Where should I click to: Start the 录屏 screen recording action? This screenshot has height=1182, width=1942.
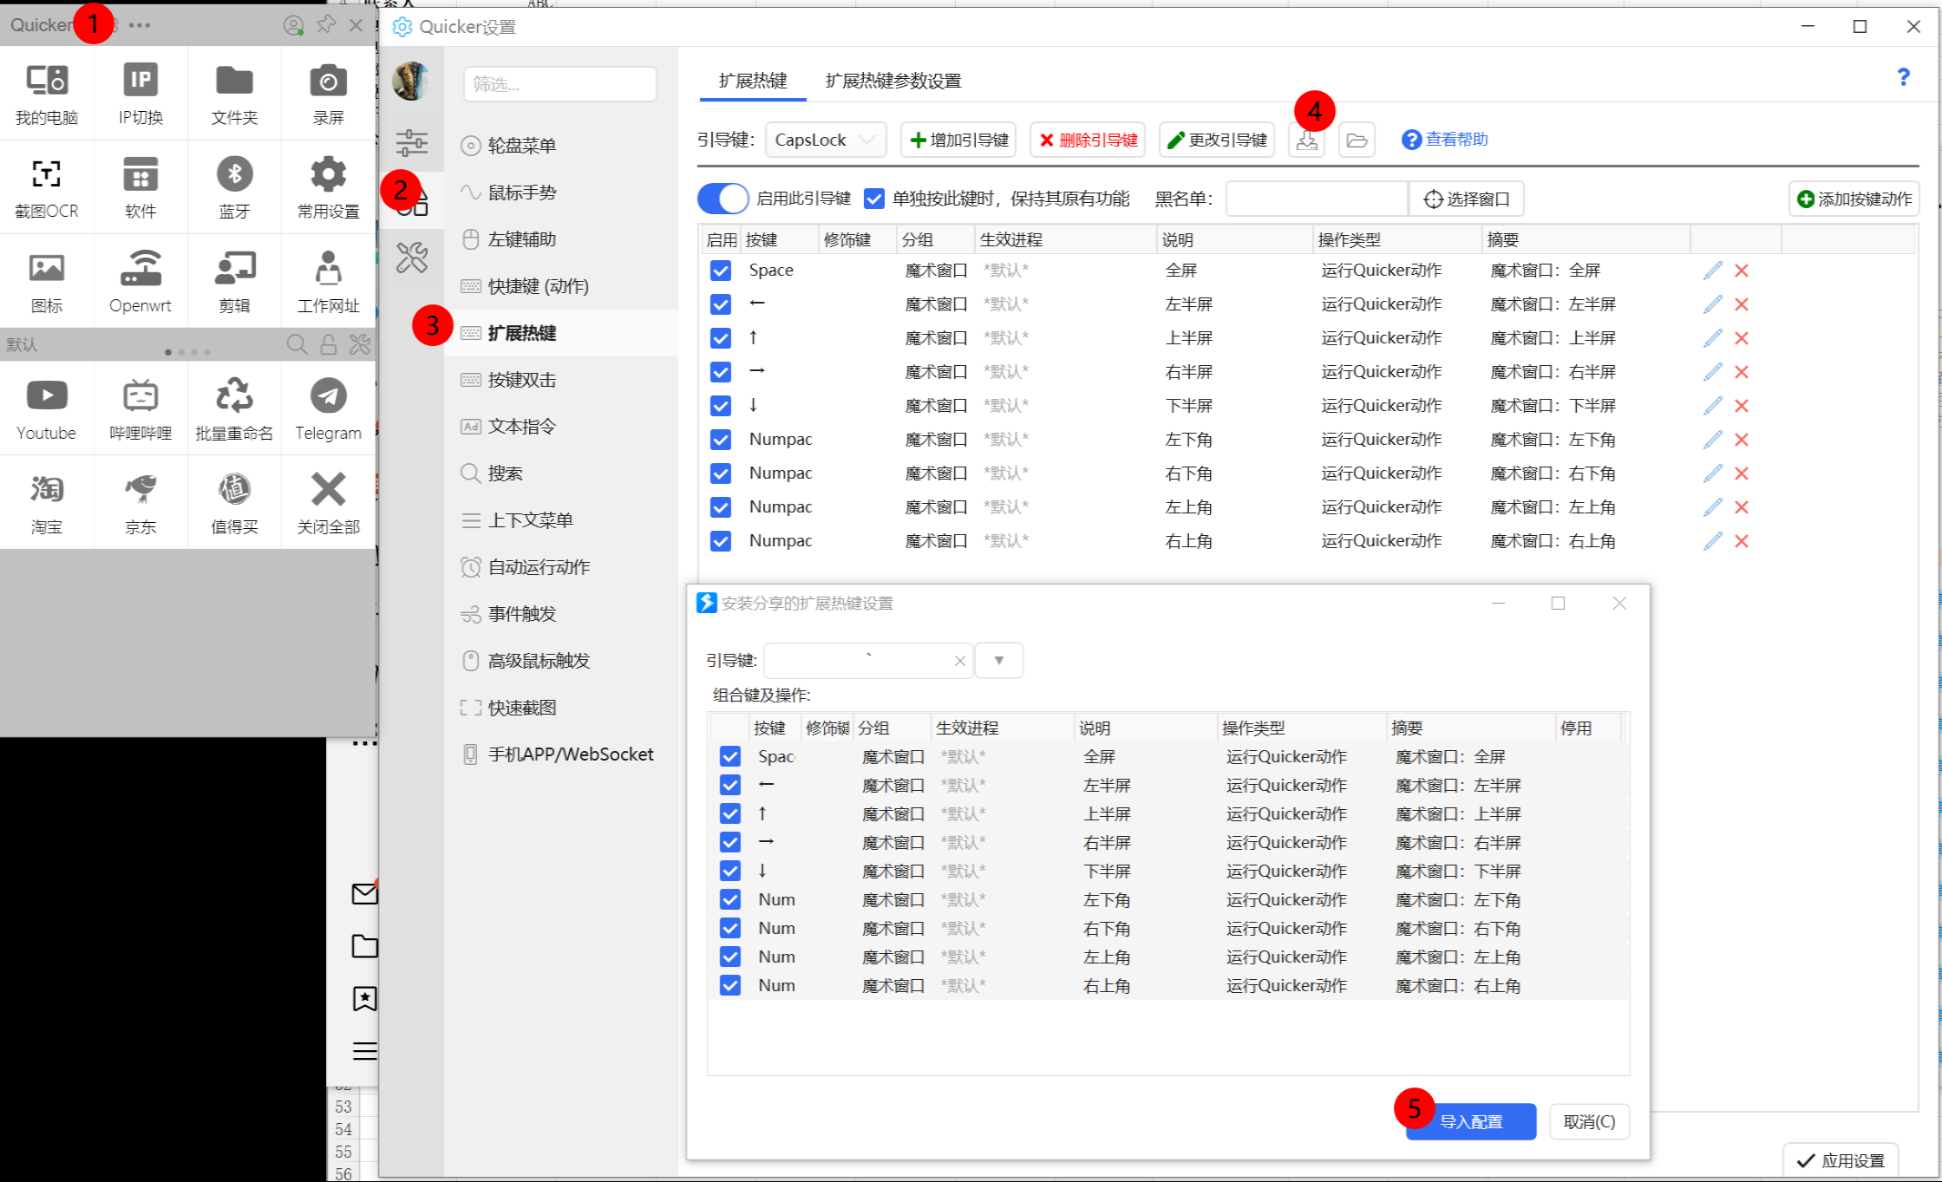click(x=328, y=94)
